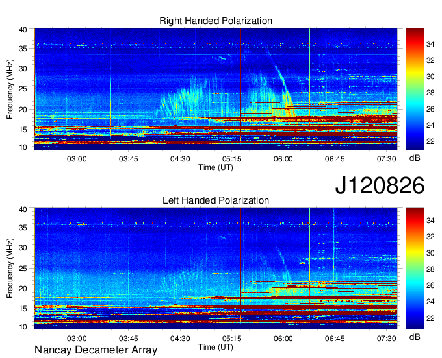This screenshot has height=358, width=442.
Task: Pick "04:30" time tick on Left Handed plot
Action: click(180, 339)
